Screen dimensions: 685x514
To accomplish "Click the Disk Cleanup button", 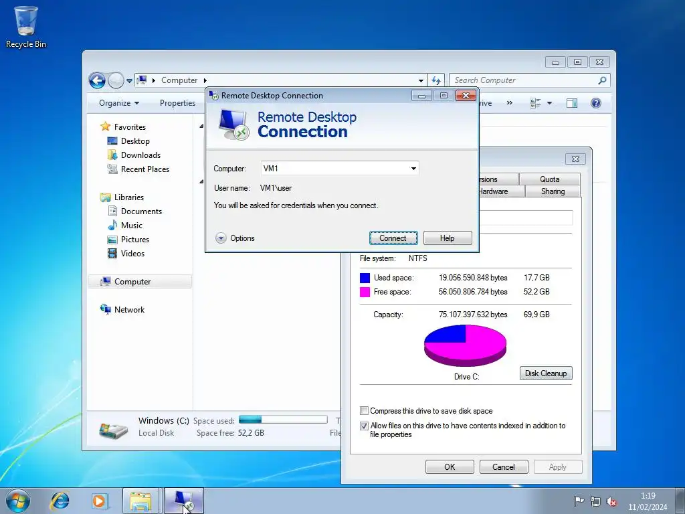I will coord(546,373).
